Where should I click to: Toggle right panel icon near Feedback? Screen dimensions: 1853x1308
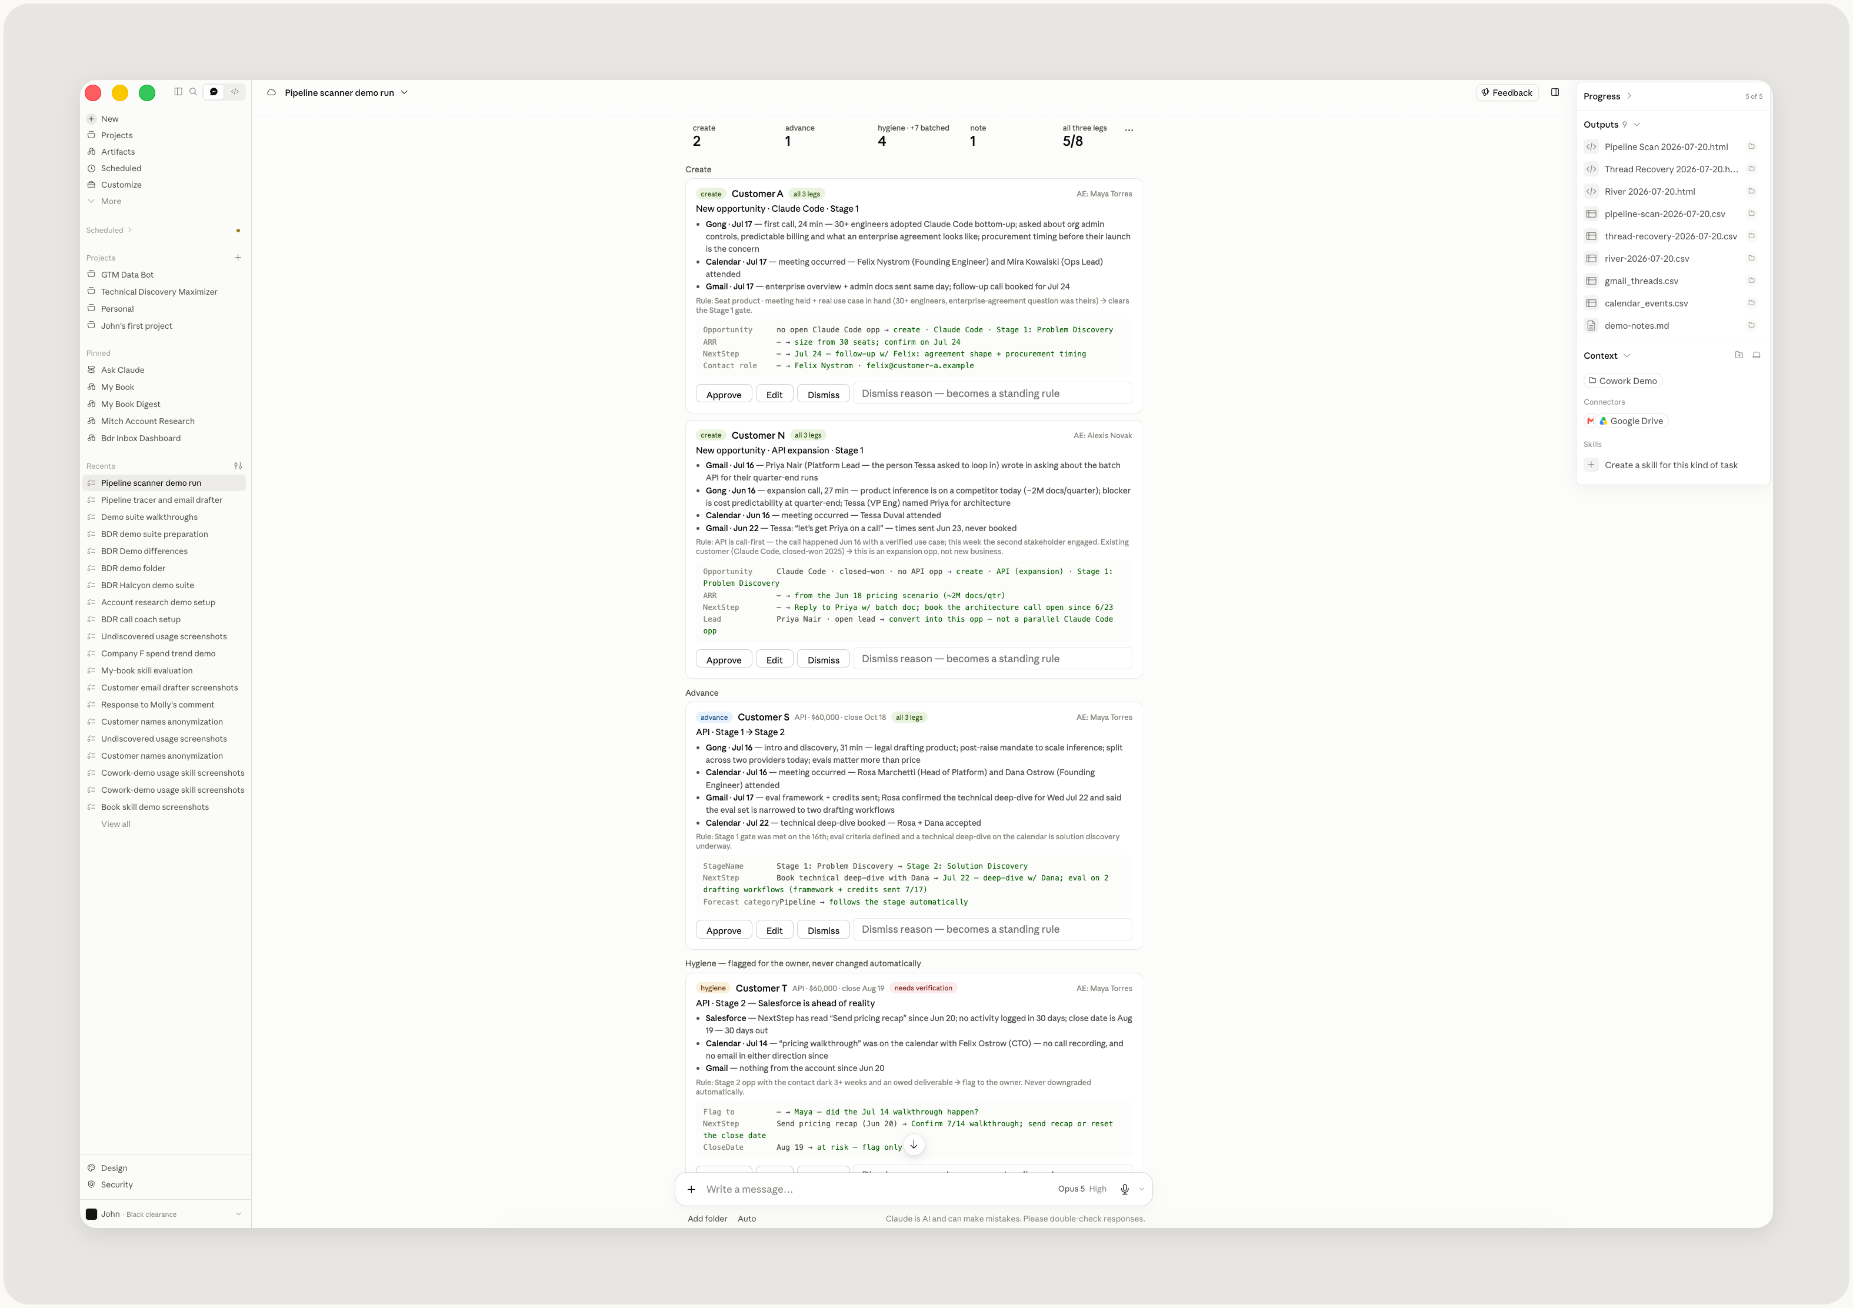point(1555,93)
